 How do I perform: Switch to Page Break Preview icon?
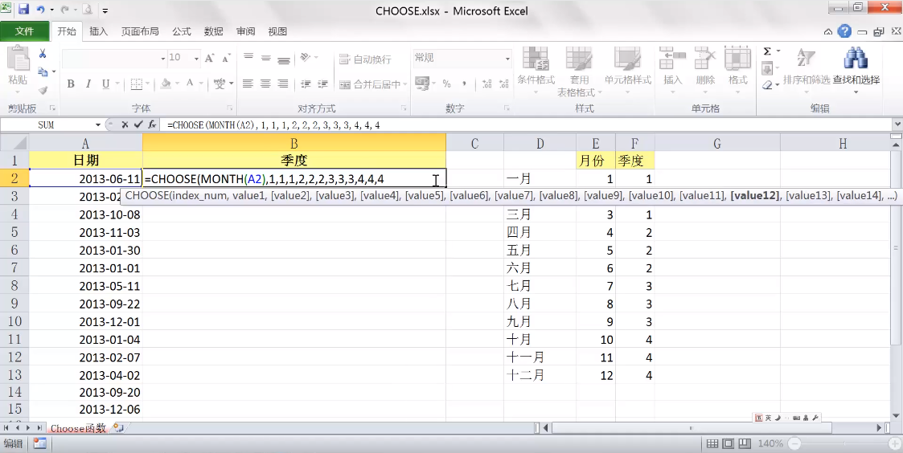(x=745, y=444)
